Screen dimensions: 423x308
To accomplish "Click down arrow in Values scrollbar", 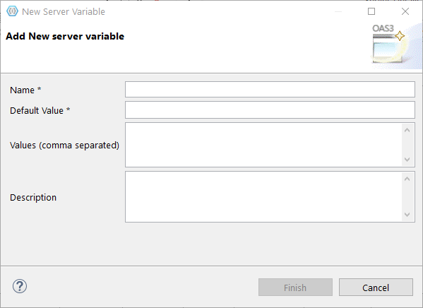I will (x=407, y=160).
